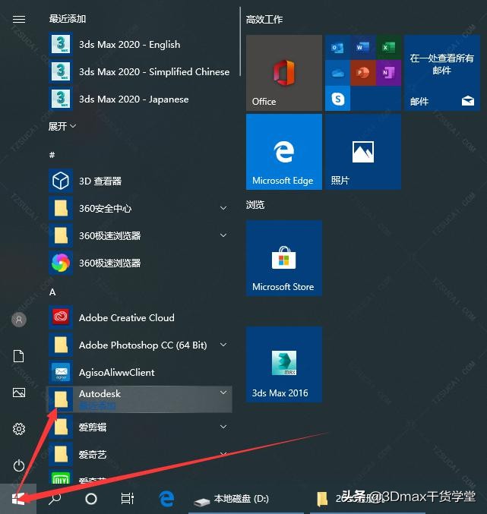Open the 360安全中心 folder entry

[x=139, y=208]
